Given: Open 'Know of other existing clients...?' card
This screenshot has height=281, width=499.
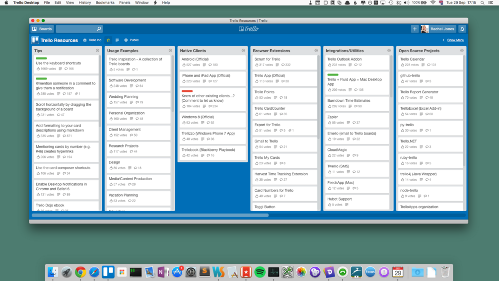Looking at the screenshot, I should 212,99.
